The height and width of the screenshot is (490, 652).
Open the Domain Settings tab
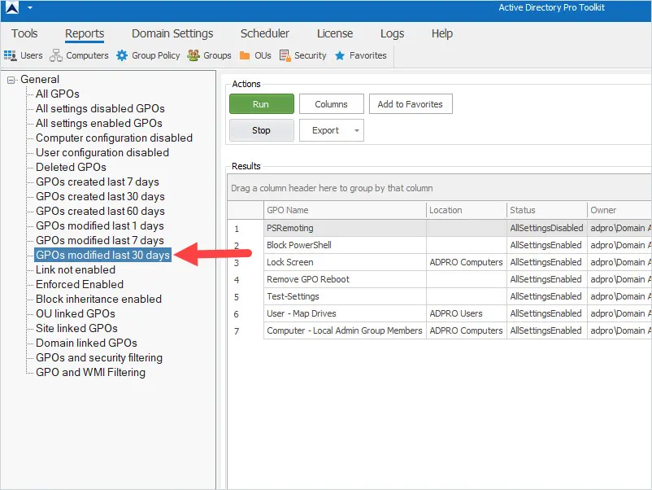[172, 33]
